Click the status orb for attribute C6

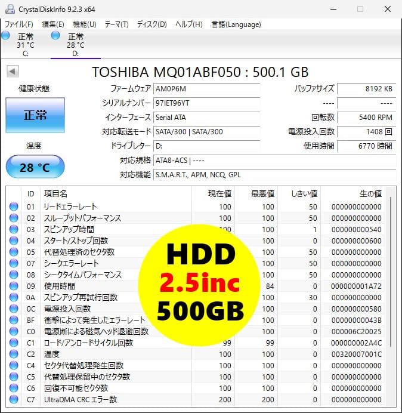tap(14, 388)
